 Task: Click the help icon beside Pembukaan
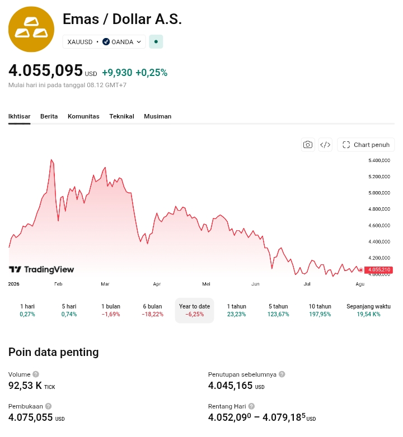click(48, 406)
